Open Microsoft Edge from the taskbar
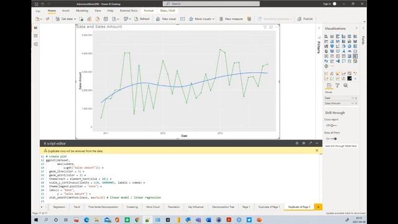The height and width of the screenshot is (224, 398). click(x=86, y=220)
